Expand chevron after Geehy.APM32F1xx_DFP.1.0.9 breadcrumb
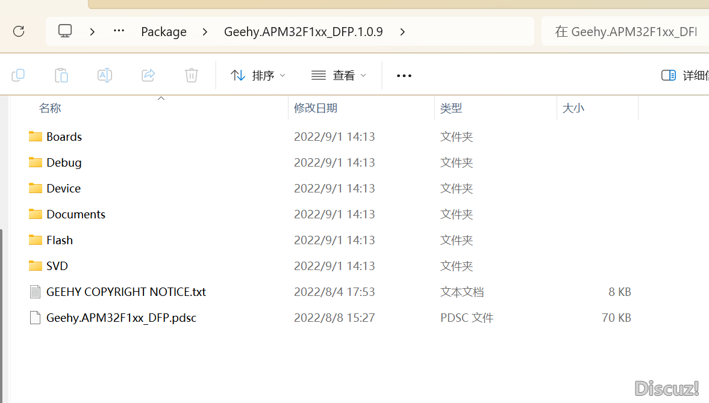 coord(402,32)
